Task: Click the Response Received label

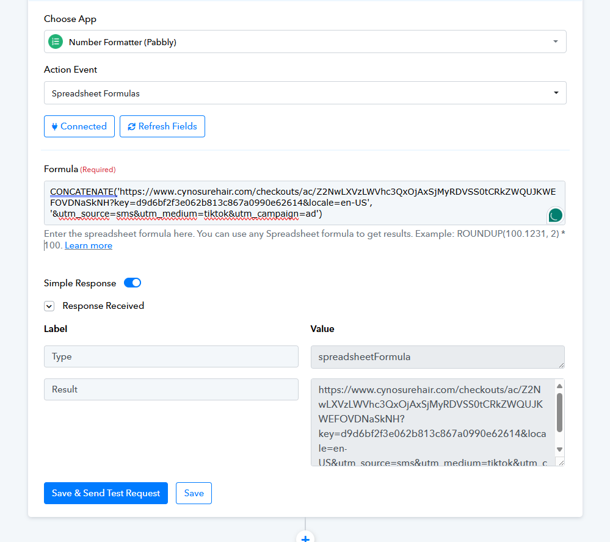Action: point(103,306)
